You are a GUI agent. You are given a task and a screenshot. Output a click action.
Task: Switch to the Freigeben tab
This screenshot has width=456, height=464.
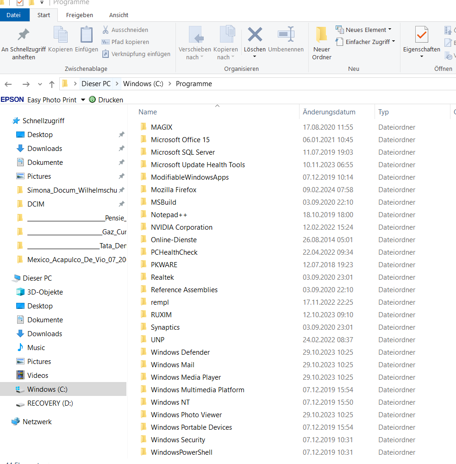79,15
